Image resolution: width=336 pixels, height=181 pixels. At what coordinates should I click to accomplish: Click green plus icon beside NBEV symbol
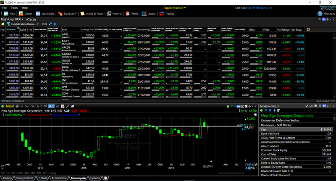click(3, 106)
